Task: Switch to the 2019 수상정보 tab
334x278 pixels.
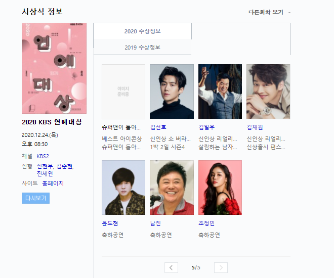Action: (142, 47)
